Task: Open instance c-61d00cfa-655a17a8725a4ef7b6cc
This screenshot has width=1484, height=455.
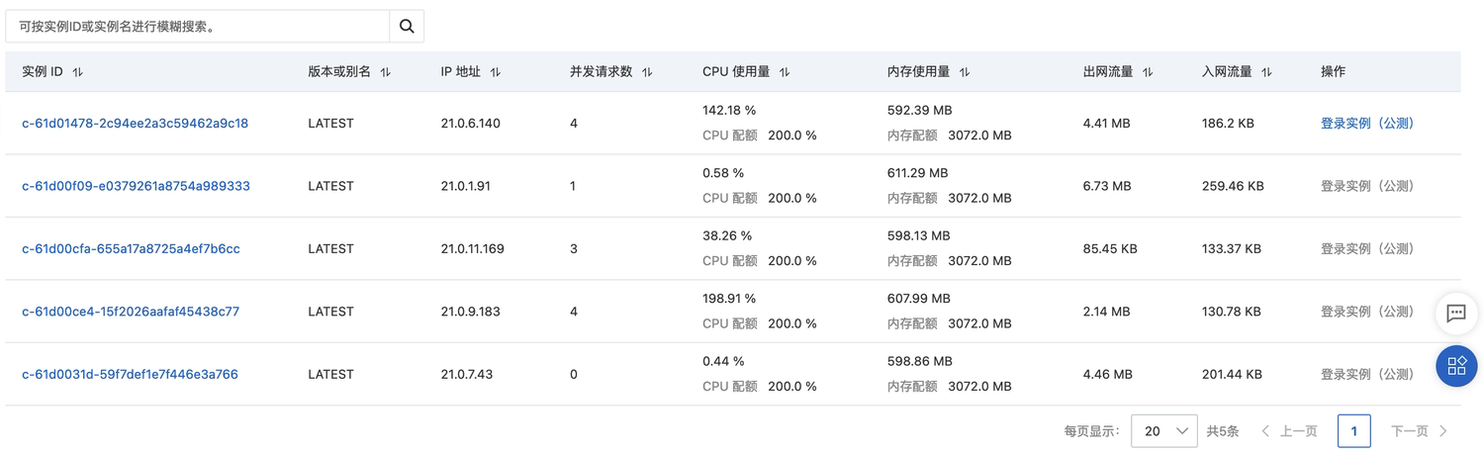Action: (x=131, y=248)
